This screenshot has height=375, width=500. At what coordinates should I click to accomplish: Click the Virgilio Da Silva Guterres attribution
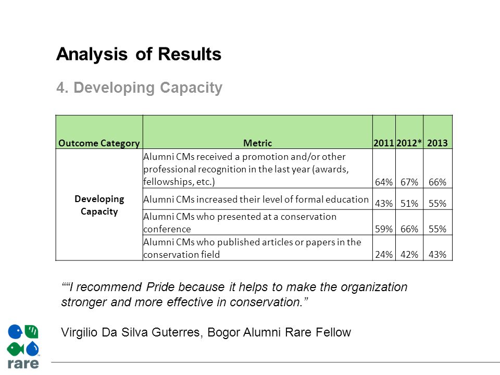(206, 332)
